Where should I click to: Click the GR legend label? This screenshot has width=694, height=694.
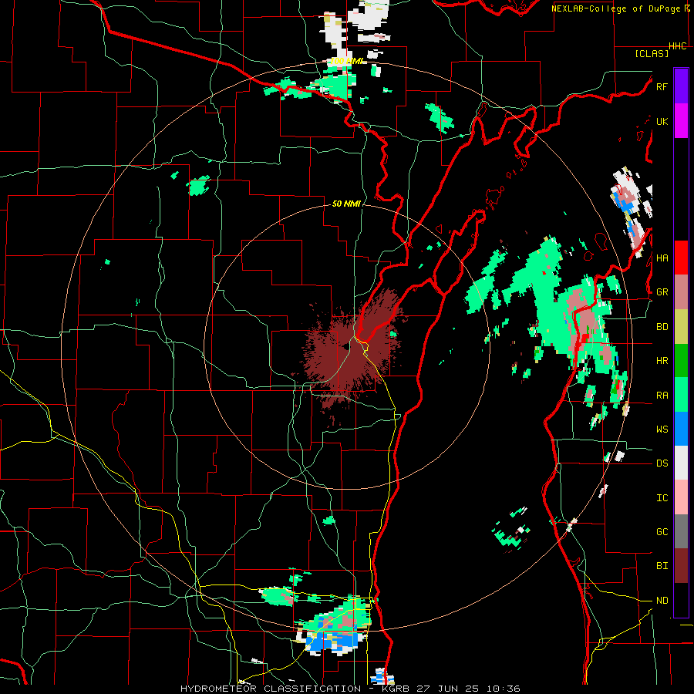click(662, 292)
